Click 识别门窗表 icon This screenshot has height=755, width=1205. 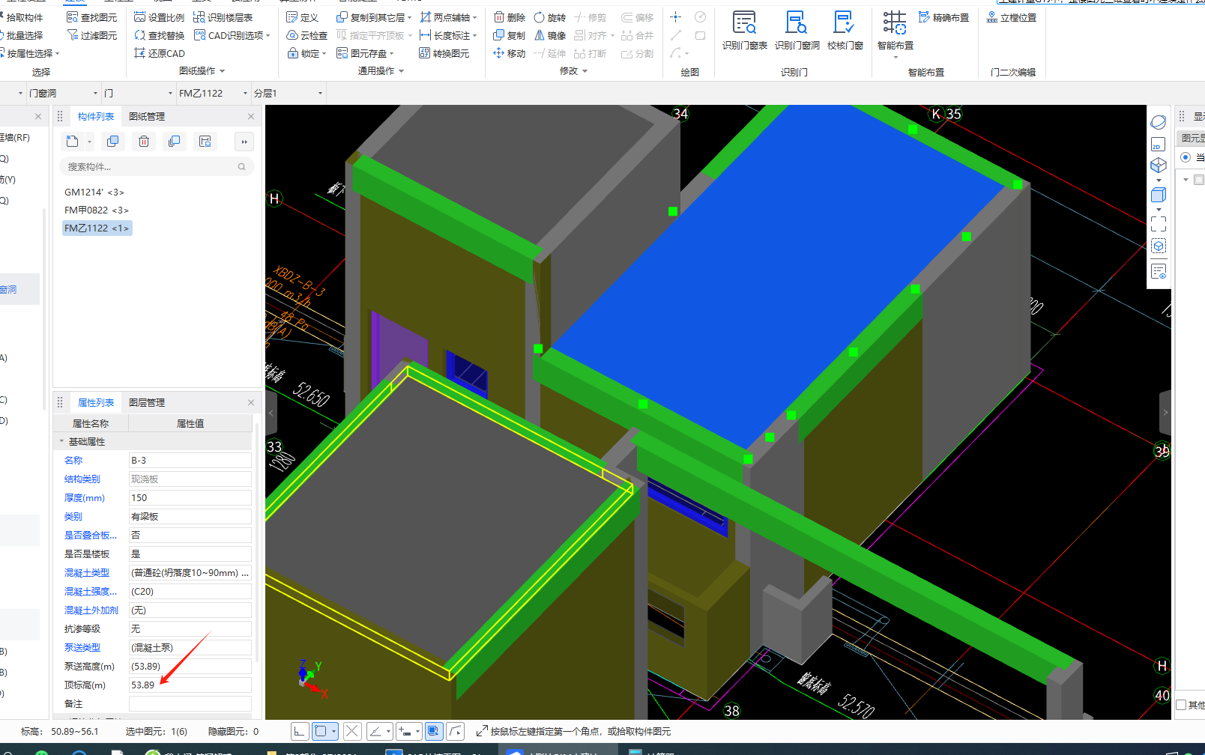click(744, 30)
